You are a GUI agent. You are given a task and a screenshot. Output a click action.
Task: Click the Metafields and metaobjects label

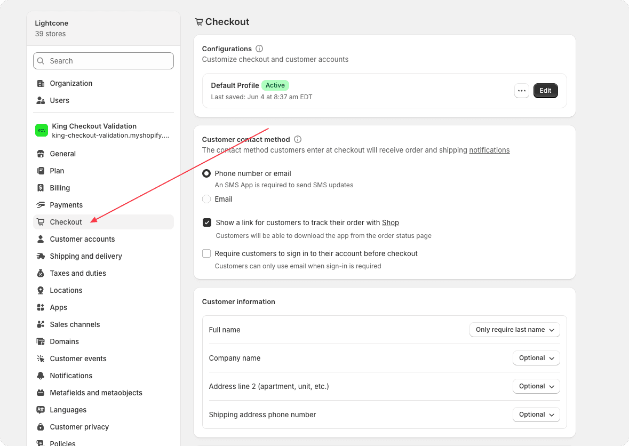point(96,393)
